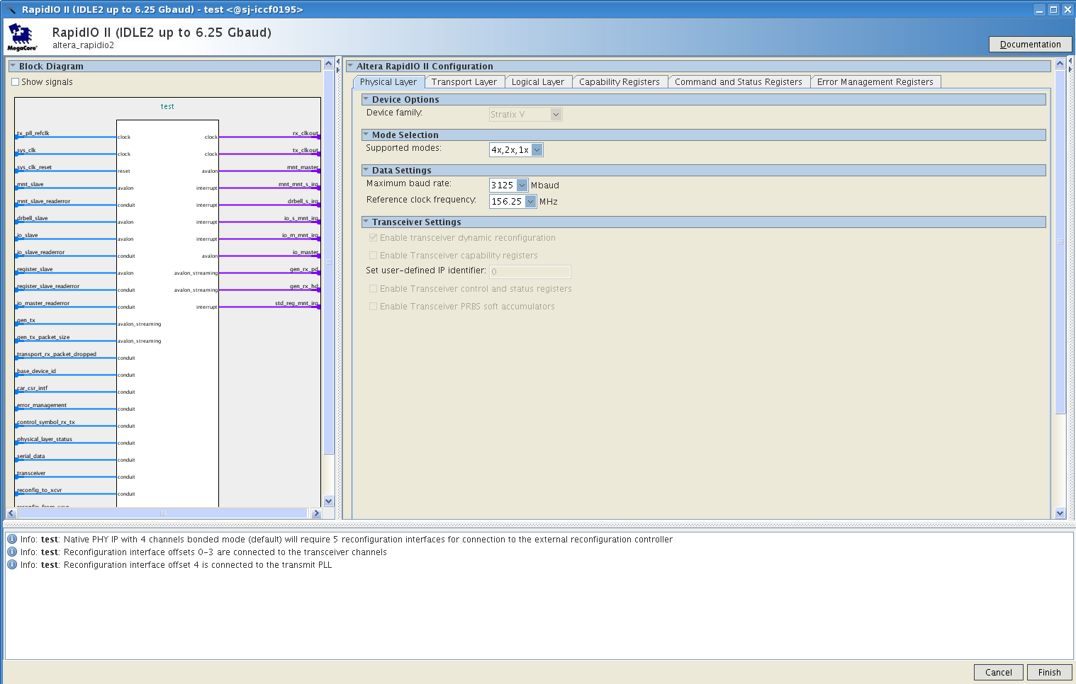The image size is (1076, 684).
Task: Click the rx_clkout output signal label
Action: [306, 133]
